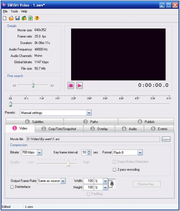
Task: Toggle Deep Motion Detection checkbox
Action: tap(114, 162)
